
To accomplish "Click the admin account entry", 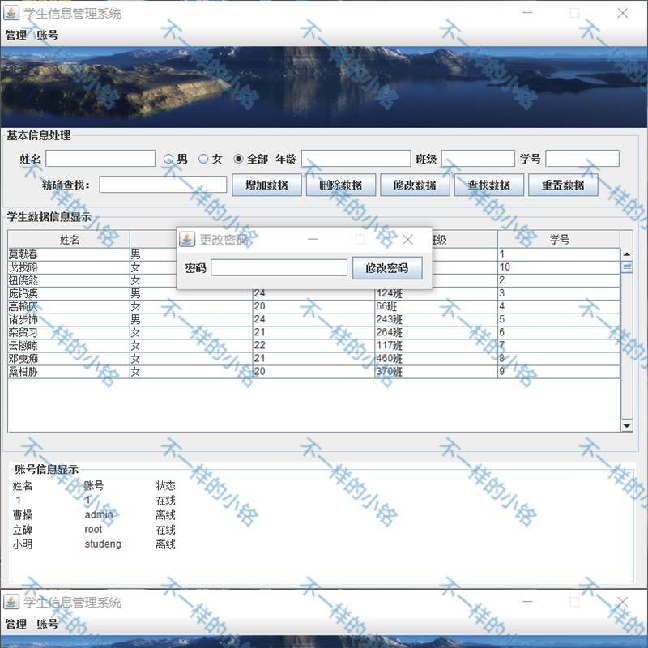I will [x=99, y=514].
